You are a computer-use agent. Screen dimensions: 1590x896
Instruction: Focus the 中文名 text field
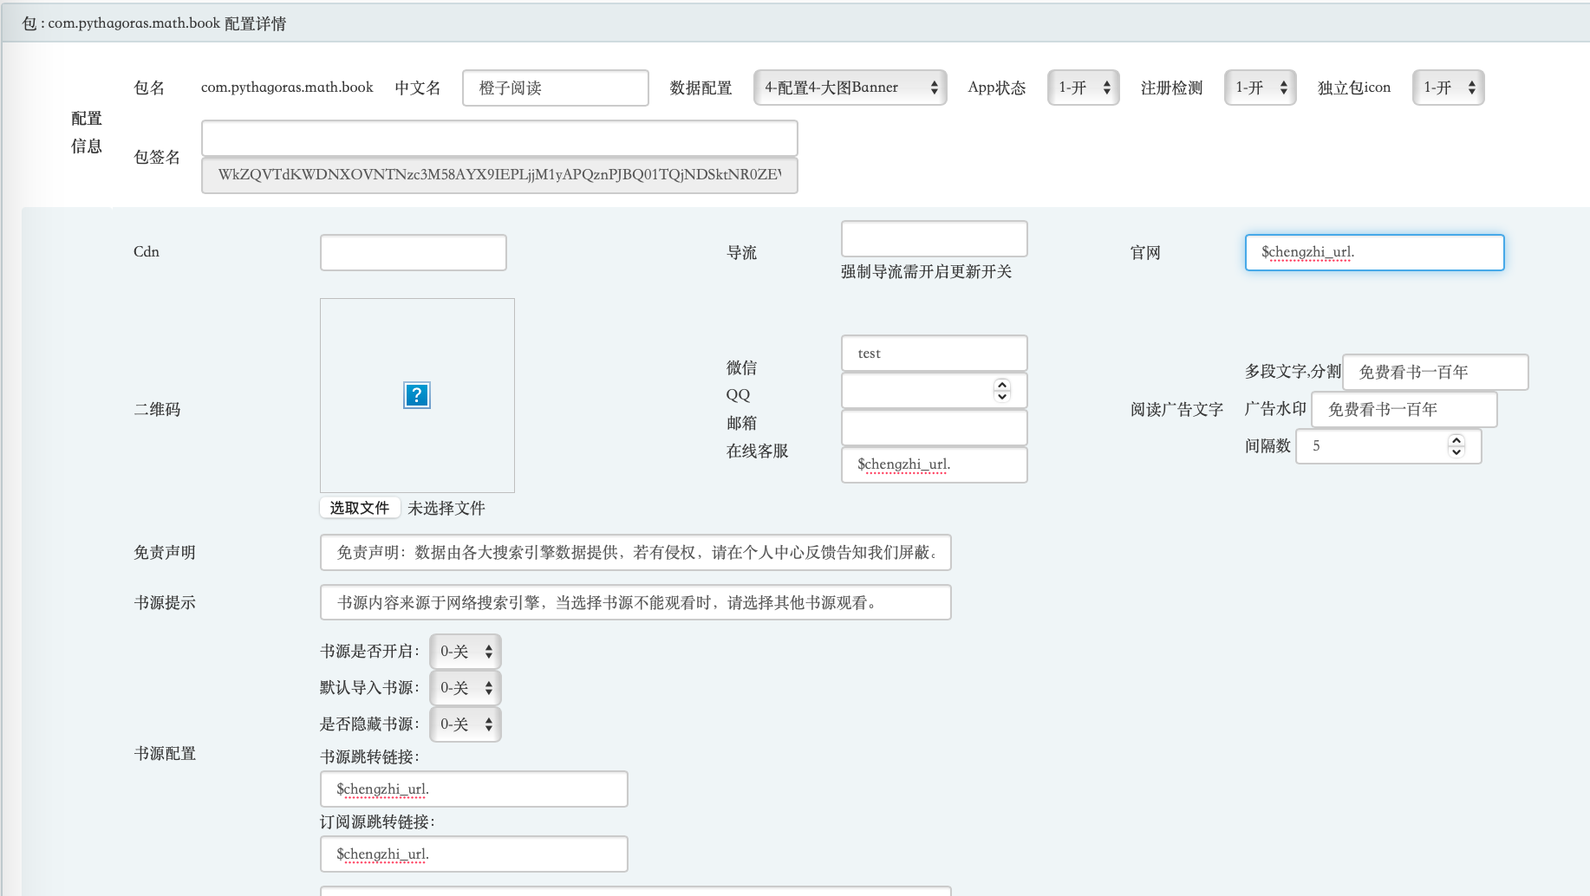555,88
